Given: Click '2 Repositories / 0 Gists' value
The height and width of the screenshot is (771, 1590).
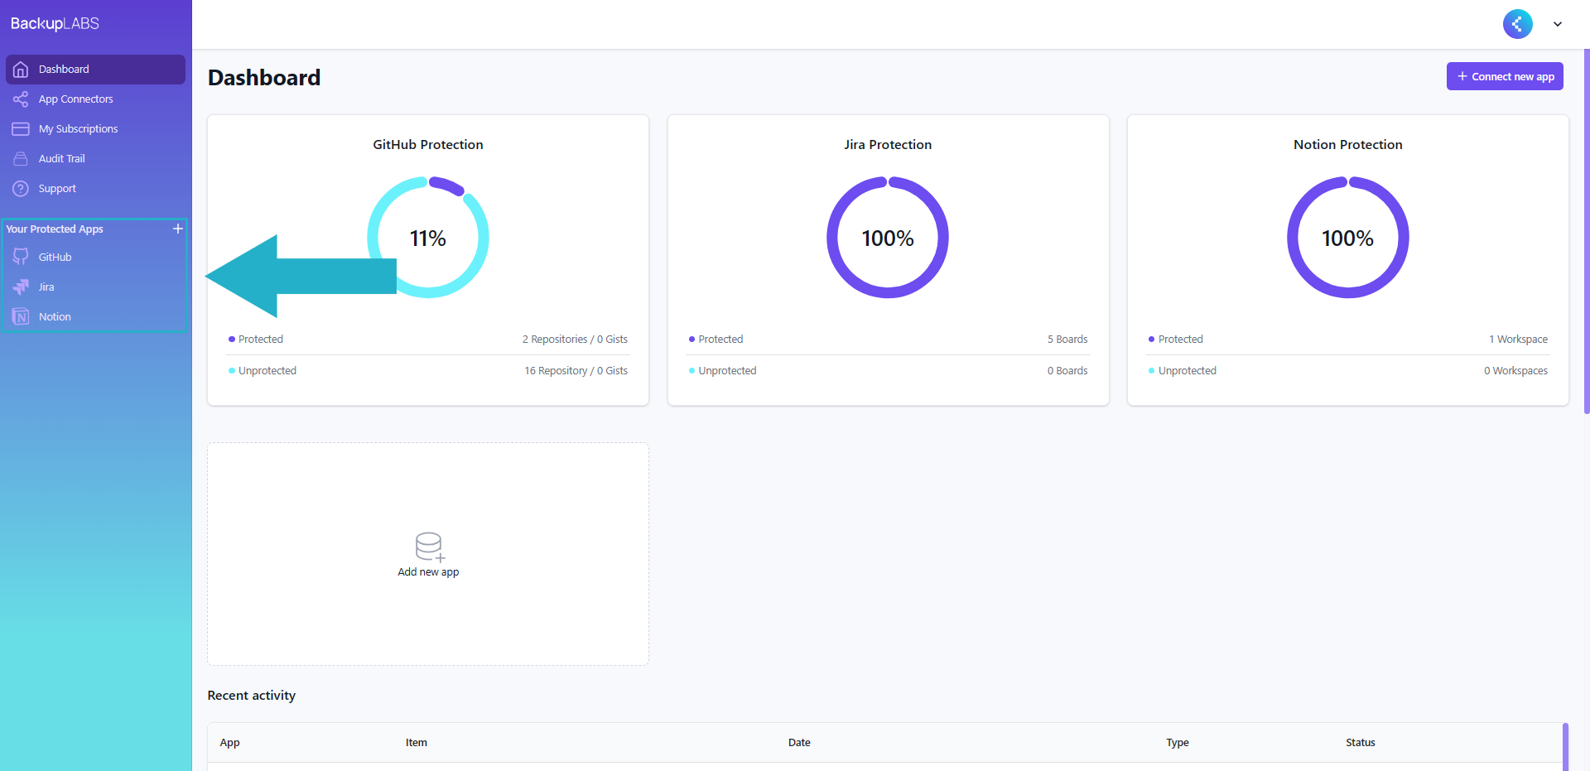Looking at the screenshot, I should coord(575,340).
